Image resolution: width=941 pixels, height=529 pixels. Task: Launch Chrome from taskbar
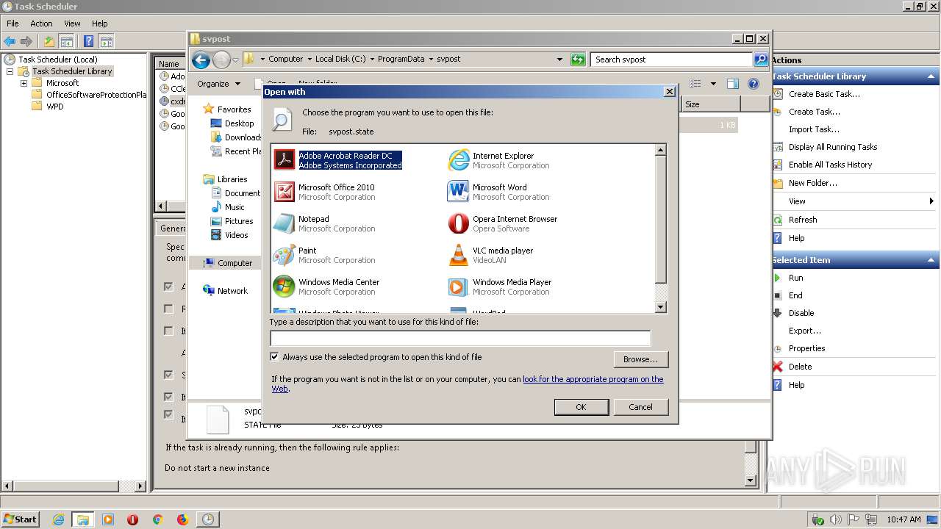tap(157, 519)
